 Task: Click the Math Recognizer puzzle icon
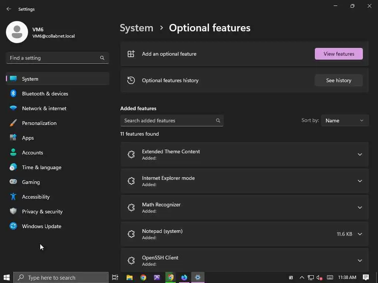tap(131, 207)
